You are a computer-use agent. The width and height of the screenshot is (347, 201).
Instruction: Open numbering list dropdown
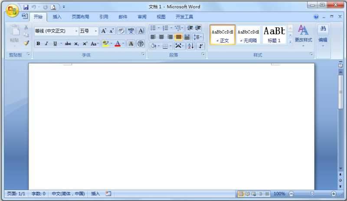click(171, 28)
